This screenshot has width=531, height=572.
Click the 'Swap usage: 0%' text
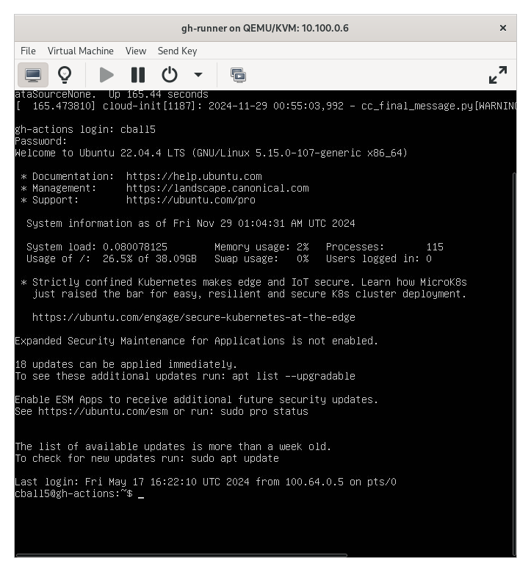click(261, 258)
